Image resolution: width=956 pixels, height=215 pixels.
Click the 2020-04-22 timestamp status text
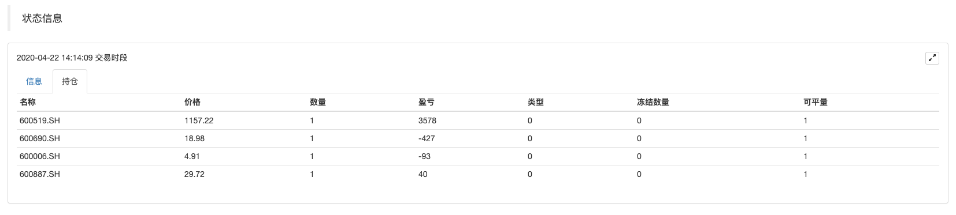[x=72, y=58]
